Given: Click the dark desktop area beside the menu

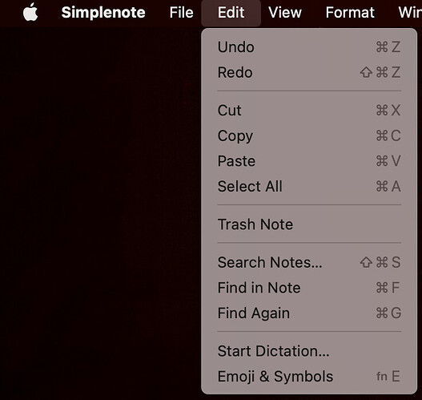Looking at the screenshot, I should (x=100, y=212).
